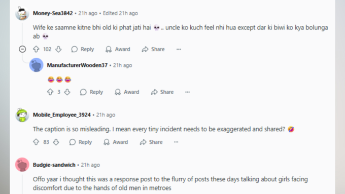Viewport: 345px width, 194px height.
Task: Open more options on ManufacturerWooden37's reply
Action: click(187, 92)
